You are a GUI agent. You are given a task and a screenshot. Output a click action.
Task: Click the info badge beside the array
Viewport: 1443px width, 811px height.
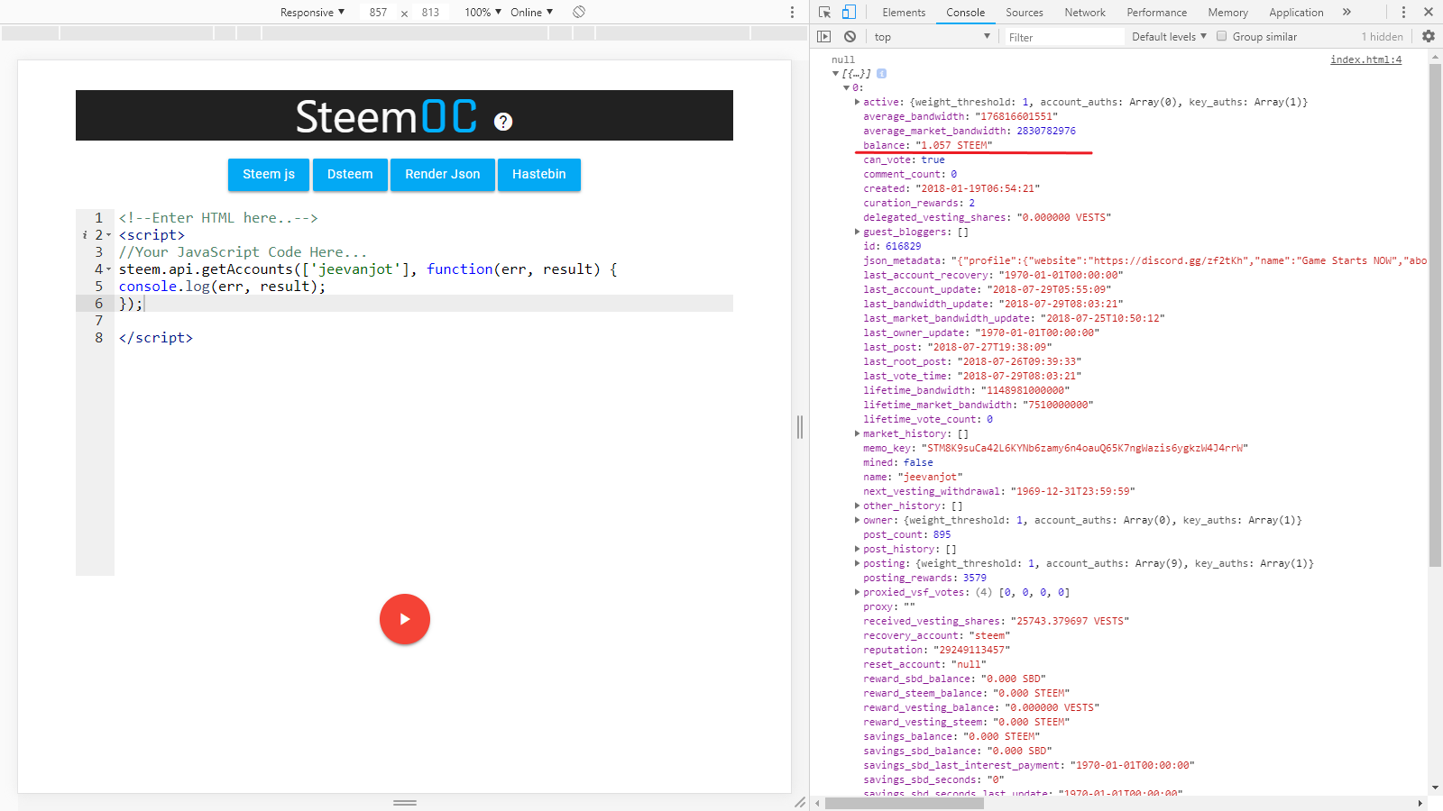[881, 74]
